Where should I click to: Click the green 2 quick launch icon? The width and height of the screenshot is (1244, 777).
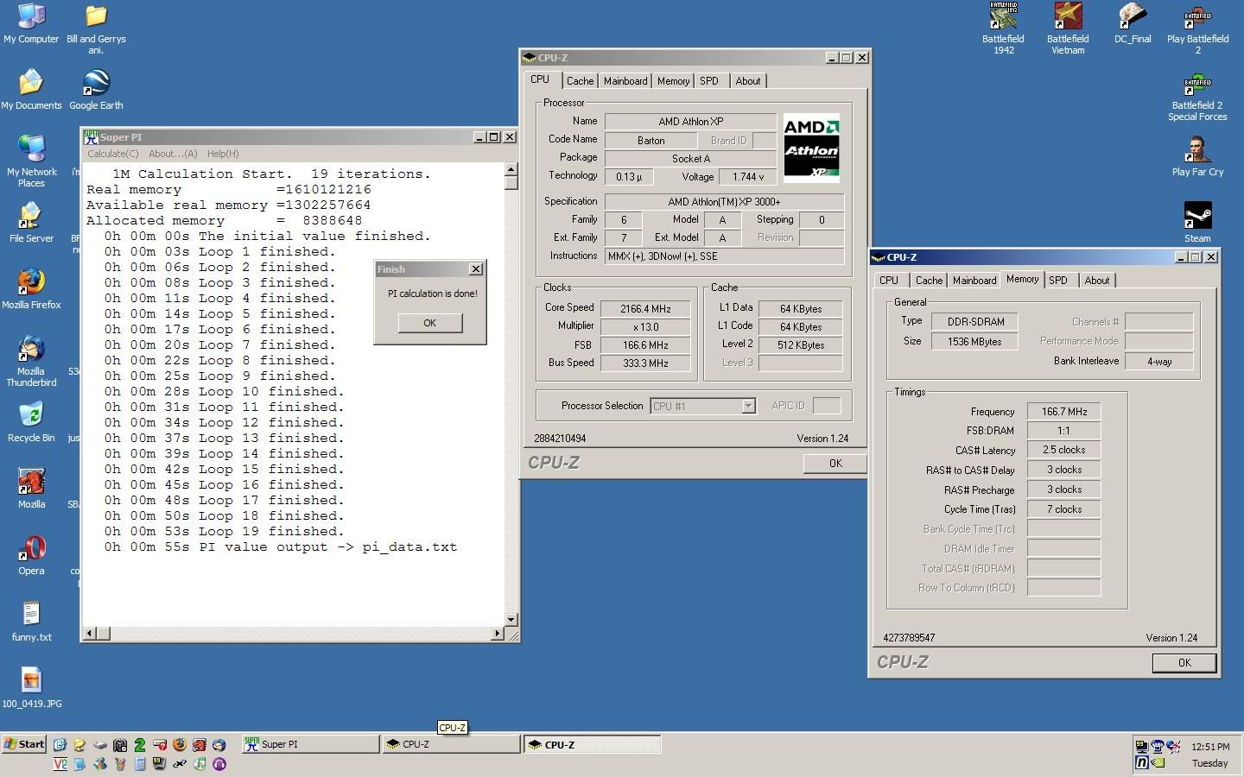point(140,744)
